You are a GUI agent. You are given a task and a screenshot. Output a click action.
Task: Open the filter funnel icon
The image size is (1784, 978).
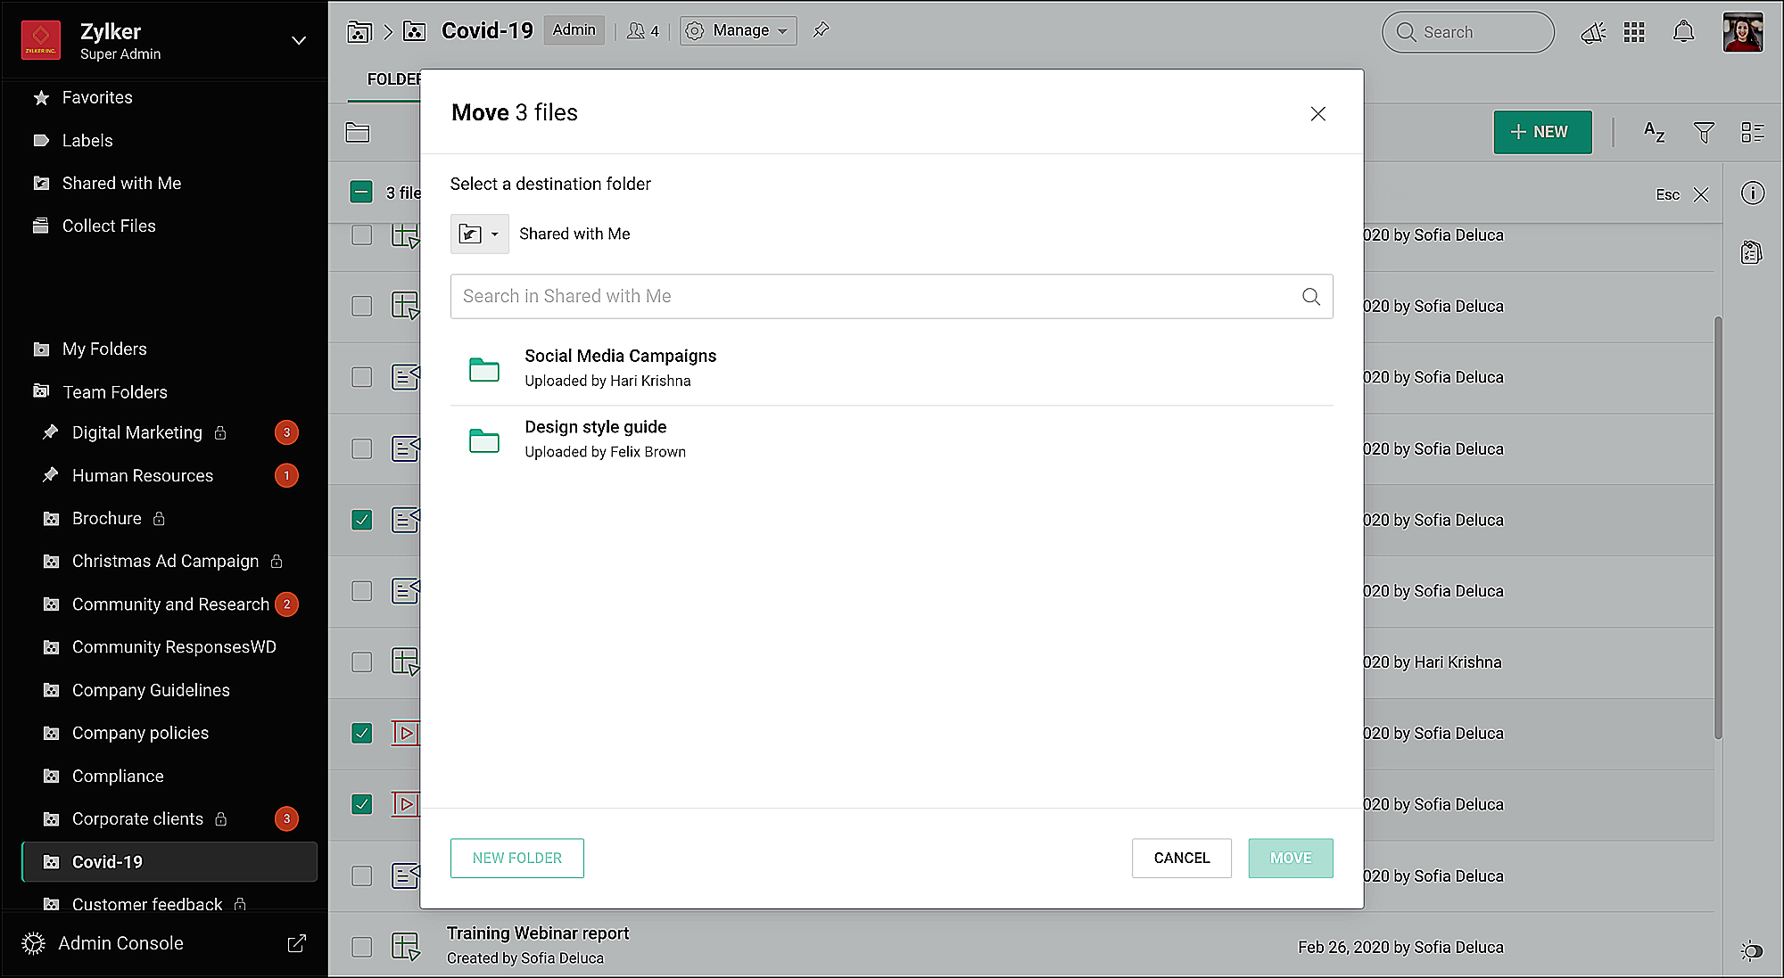coord(1704,133)
